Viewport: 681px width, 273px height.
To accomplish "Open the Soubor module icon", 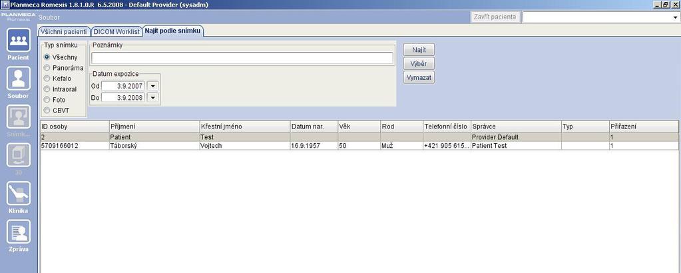I will click(18, 79).
